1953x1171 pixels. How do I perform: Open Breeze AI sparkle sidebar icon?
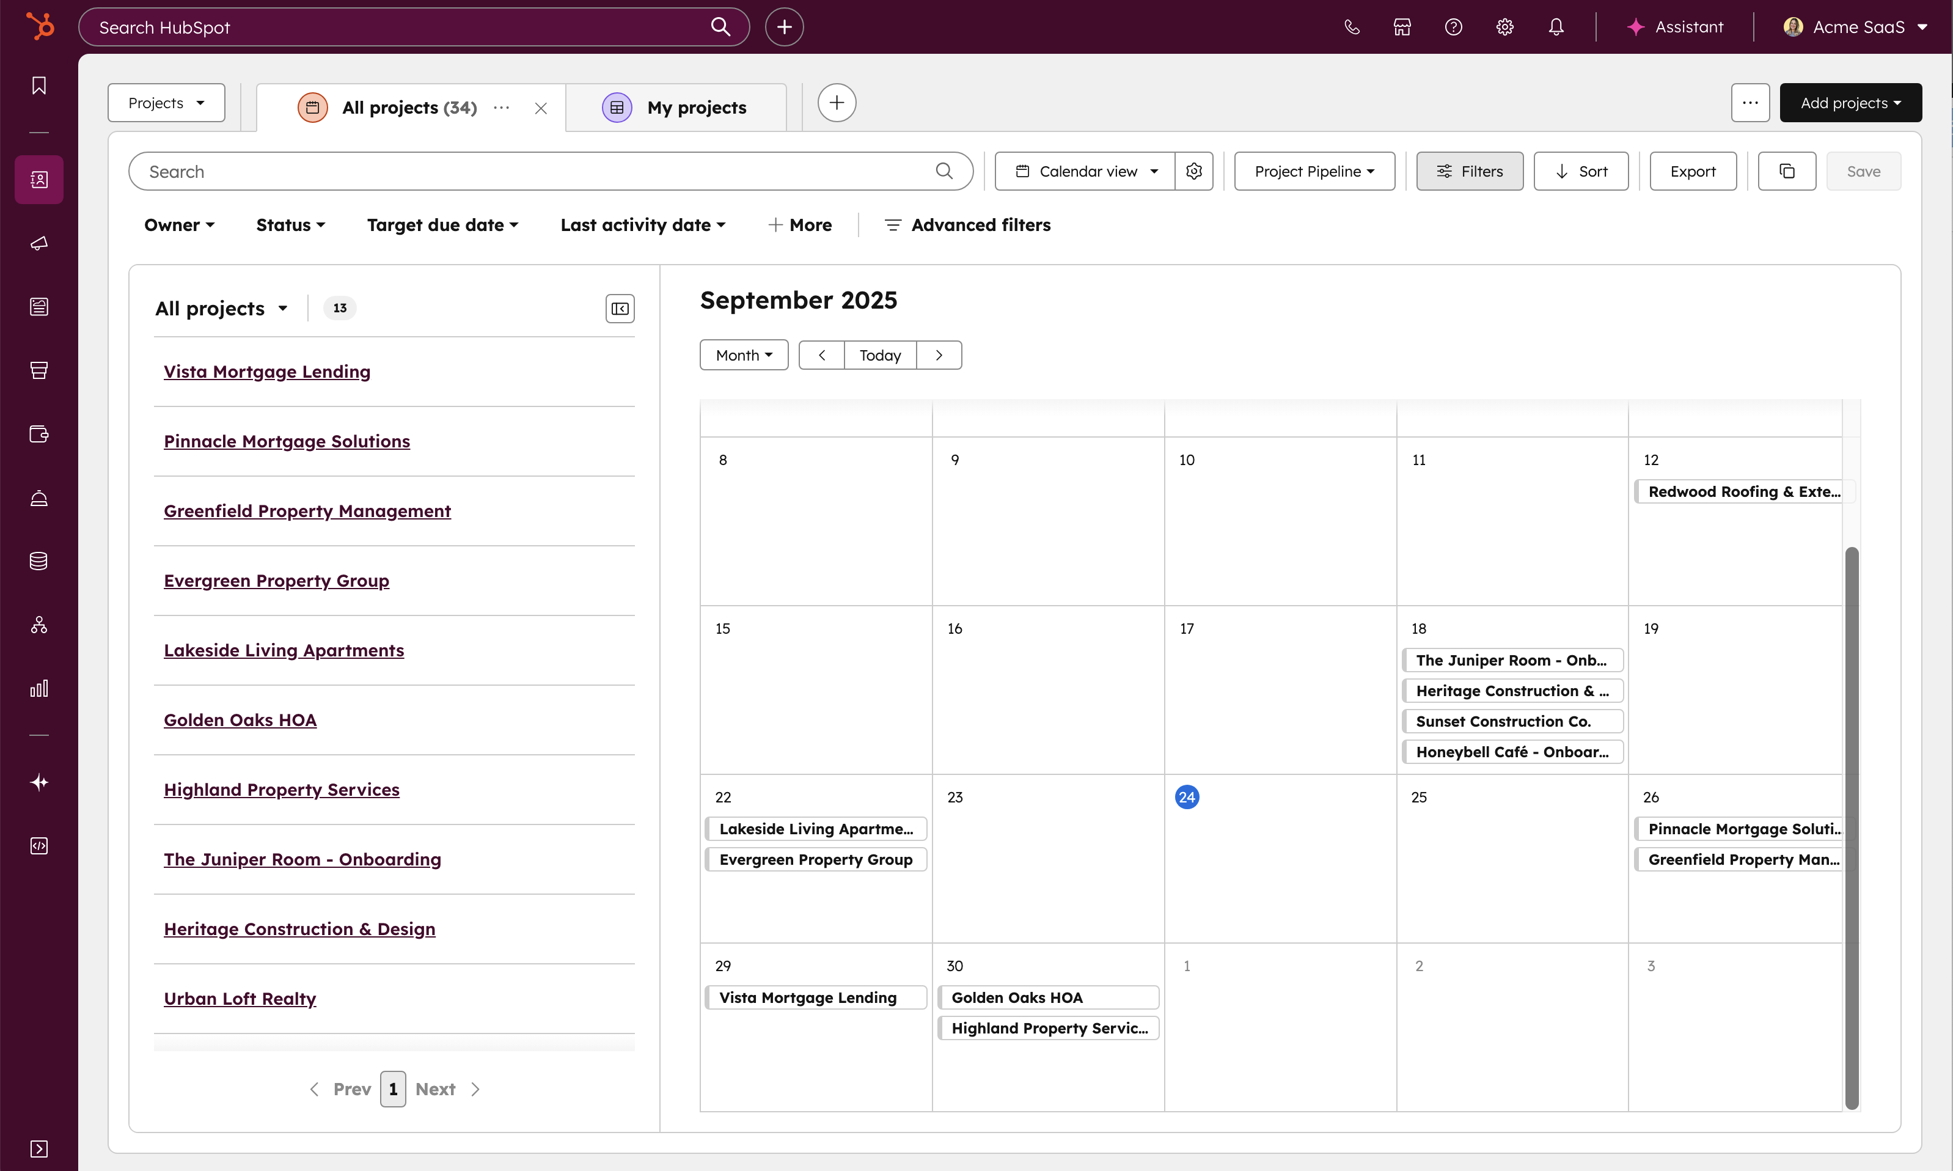coord(38,782)
